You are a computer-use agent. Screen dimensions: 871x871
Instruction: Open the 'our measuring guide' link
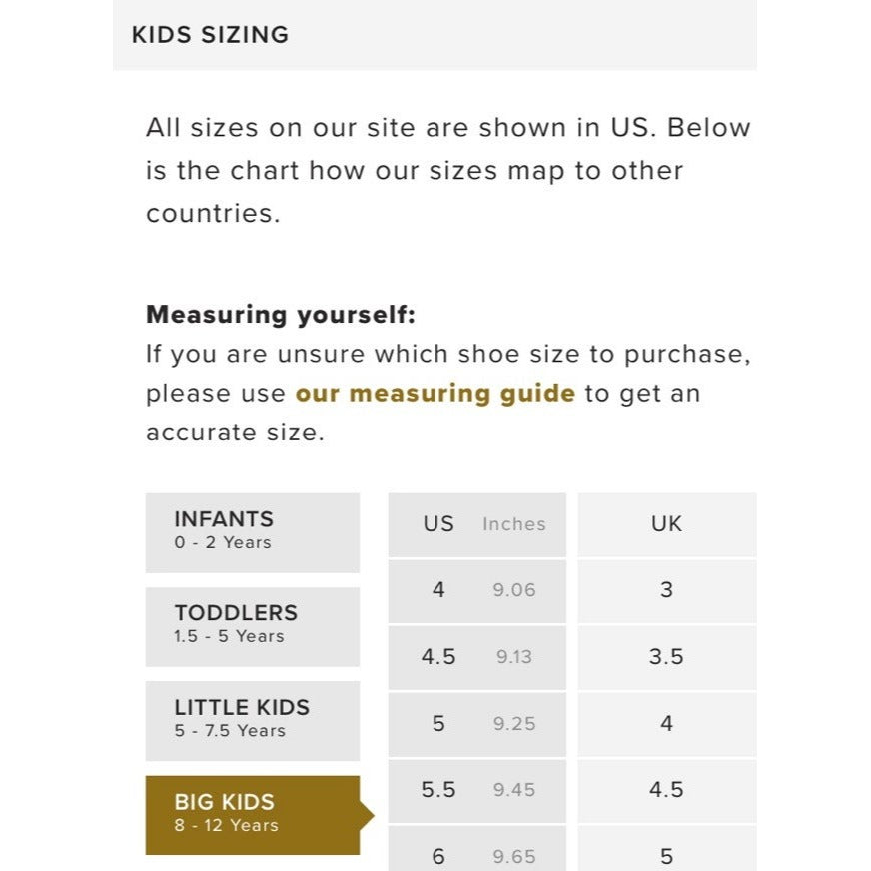(x=435, y=393)
